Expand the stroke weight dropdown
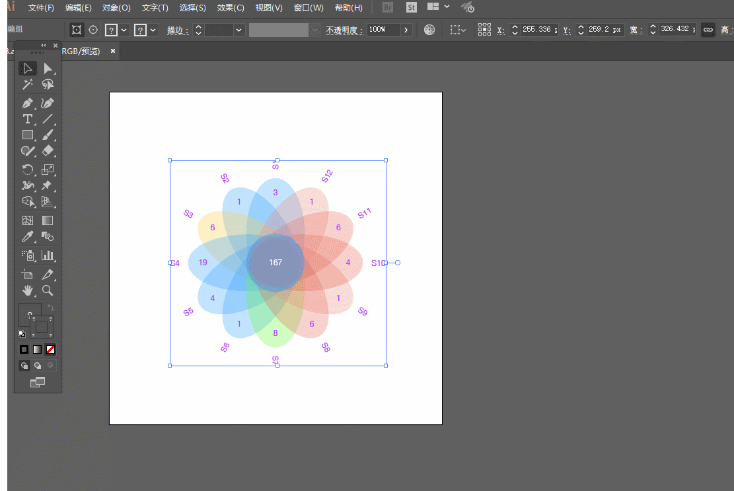Screen dimensions: 734x491 239,30
